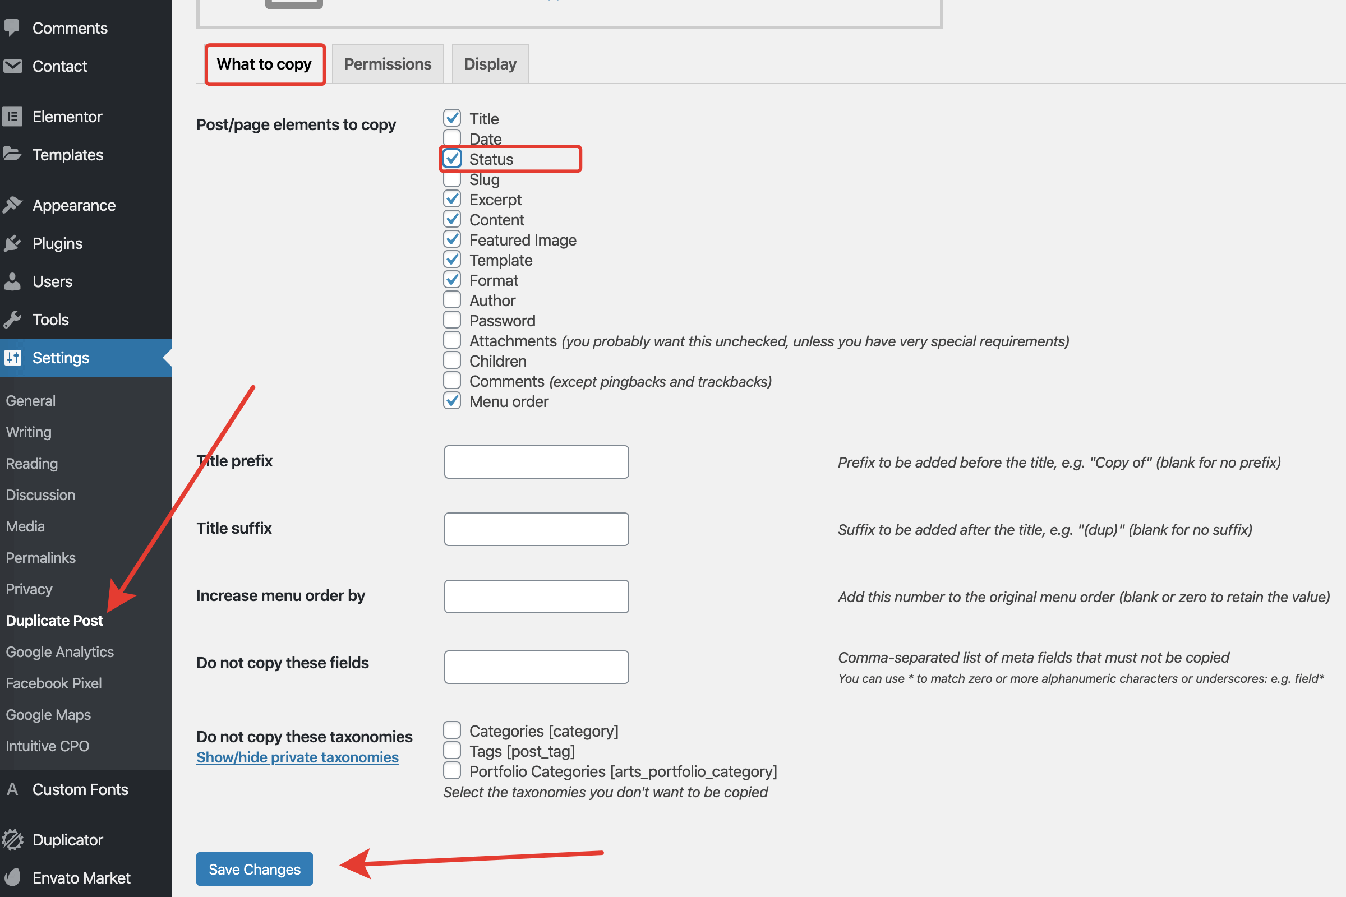This screenshot has height=897, width=1346.
Task: Open the Display tab
Action: click(490, 64)
